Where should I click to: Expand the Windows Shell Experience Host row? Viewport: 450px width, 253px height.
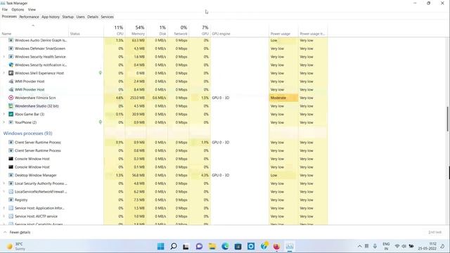pos(4,73)
